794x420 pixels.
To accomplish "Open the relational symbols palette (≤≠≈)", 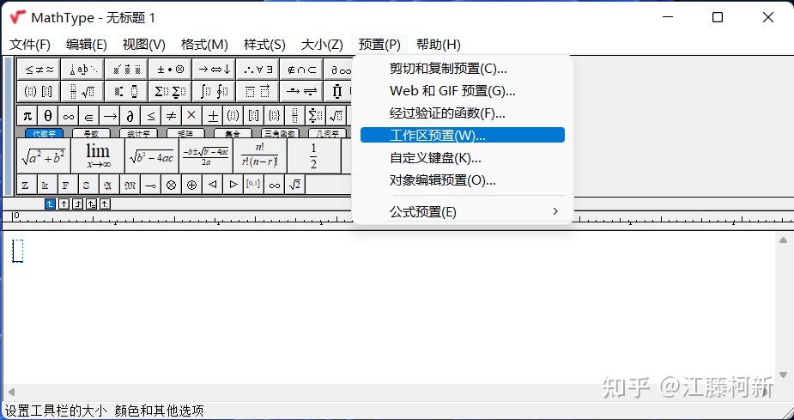I will [39, 70].
